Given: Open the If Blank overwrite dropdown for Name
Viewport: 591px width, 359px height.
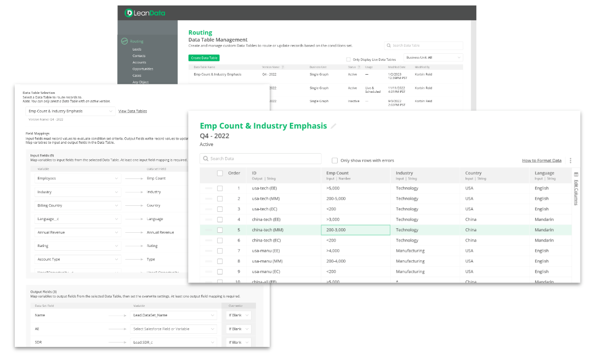Looking at the screenshot, I should (x=238, y=315).
